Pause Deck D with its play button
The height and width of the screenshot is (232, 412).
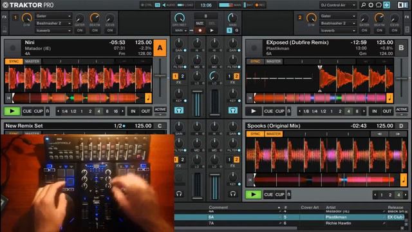pos(253,195)
